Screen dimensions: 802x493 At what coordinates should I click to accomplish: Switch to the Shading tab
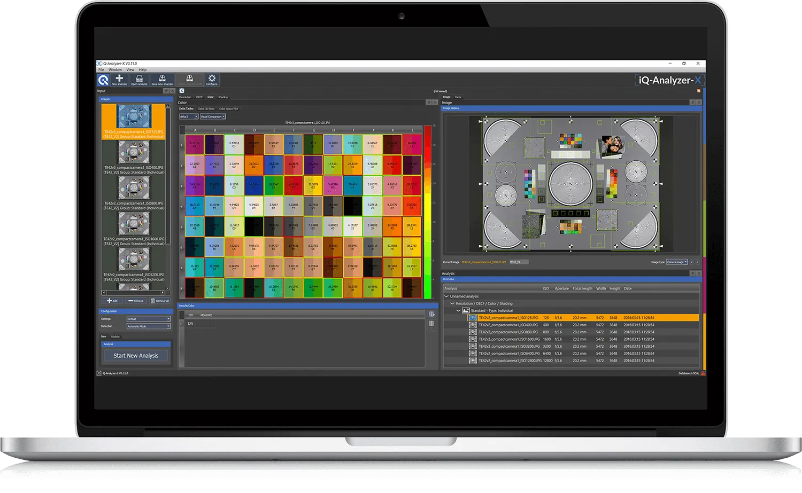click(223, 97)
